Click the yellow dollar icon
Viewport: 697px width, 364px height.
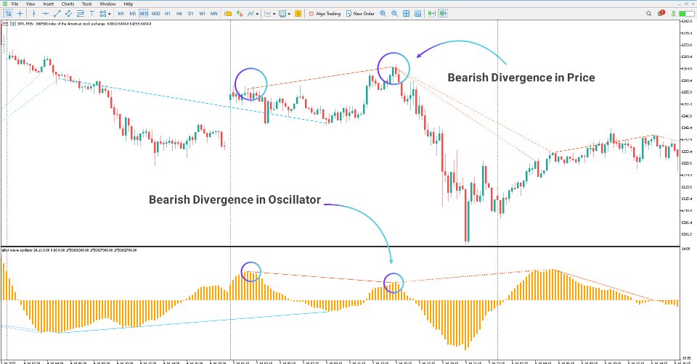coord(298,14)
